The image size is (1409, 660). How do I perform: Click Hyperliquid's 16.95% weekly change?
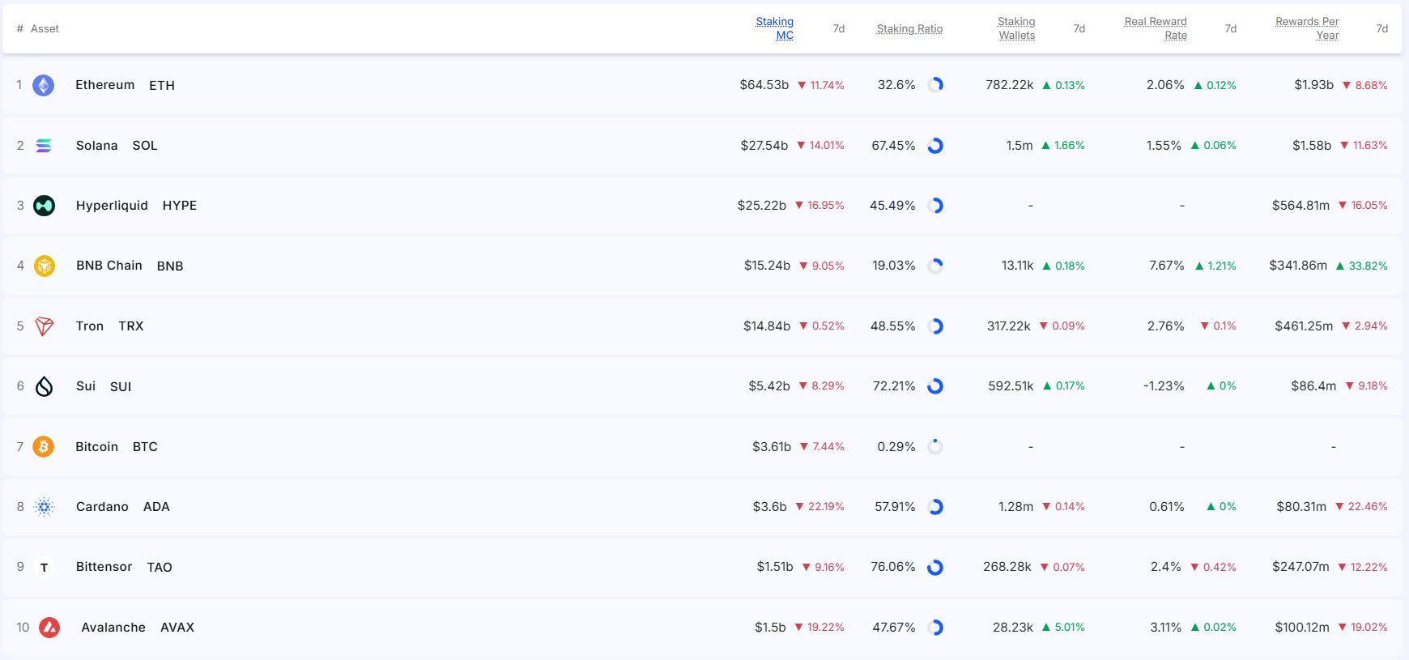819,206
